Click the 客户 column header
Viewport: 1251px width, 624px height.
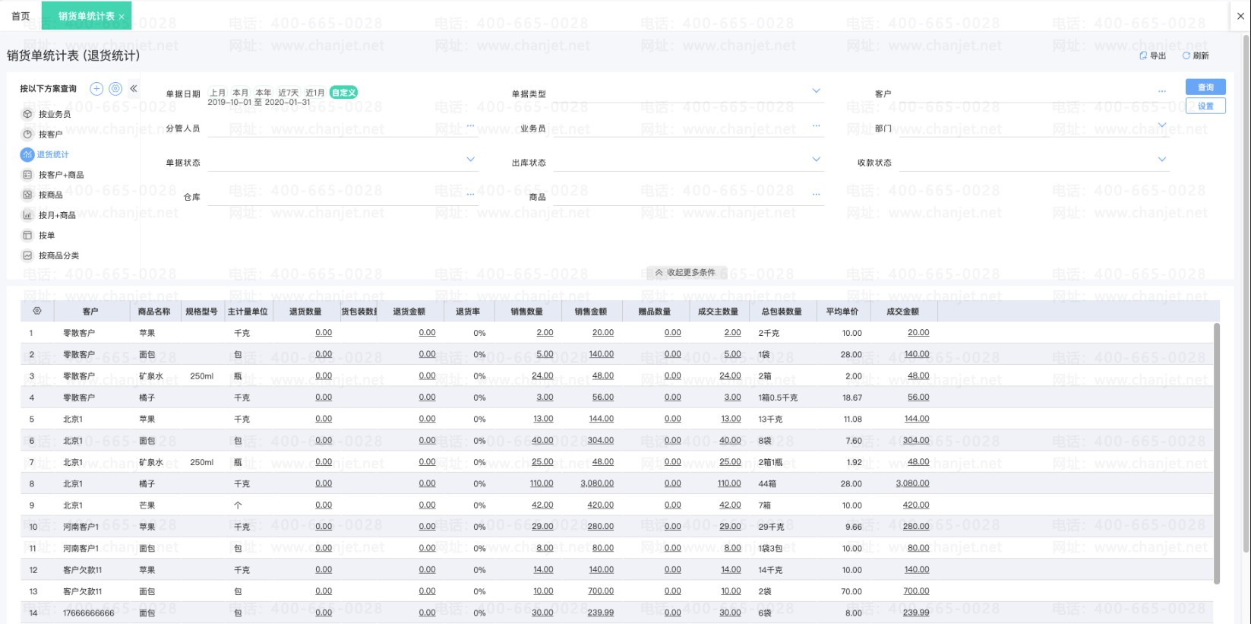click(x=90, y=312)
